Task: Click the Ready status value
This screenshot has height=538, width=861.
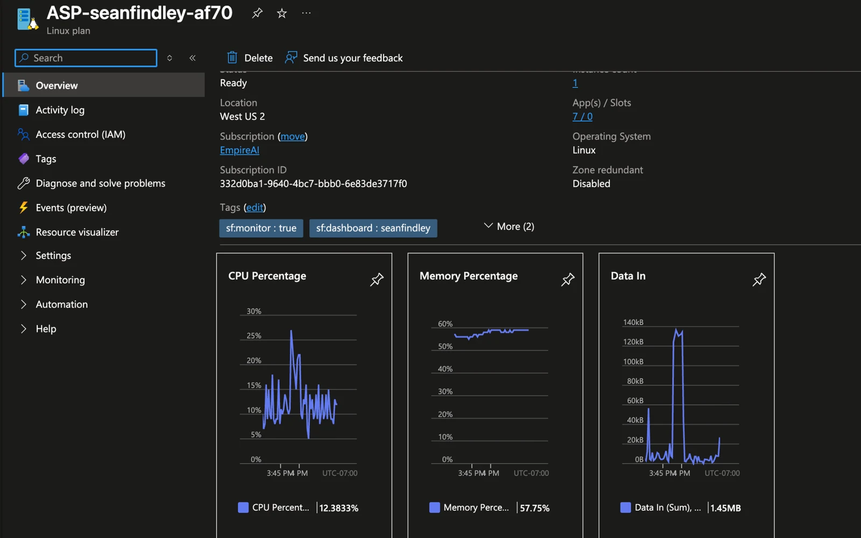Action: point(233,83)
